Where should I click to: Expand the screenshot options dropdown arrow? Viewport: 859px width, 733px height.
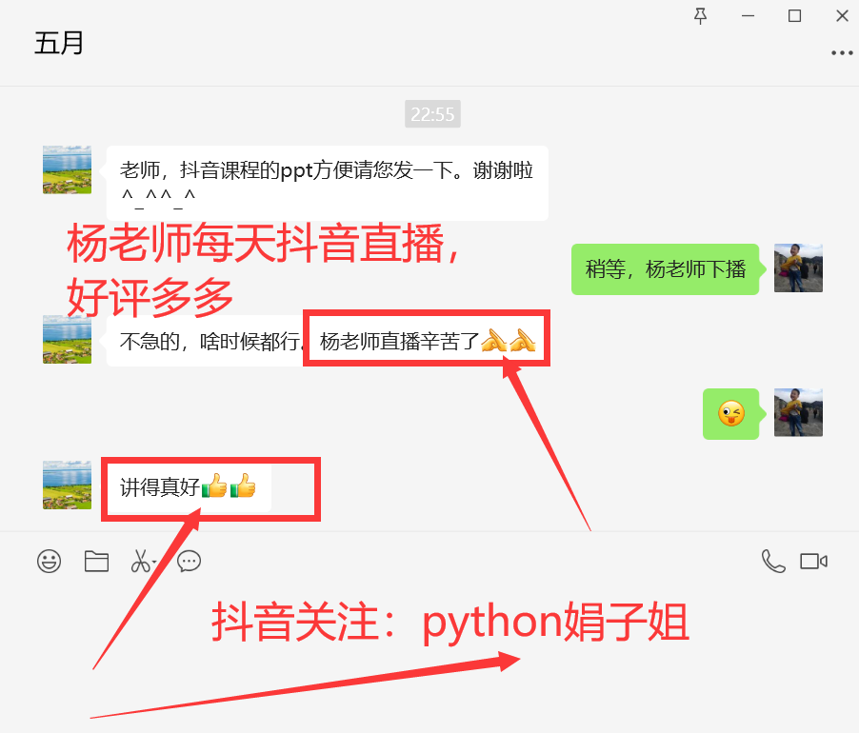coord(154,563)
